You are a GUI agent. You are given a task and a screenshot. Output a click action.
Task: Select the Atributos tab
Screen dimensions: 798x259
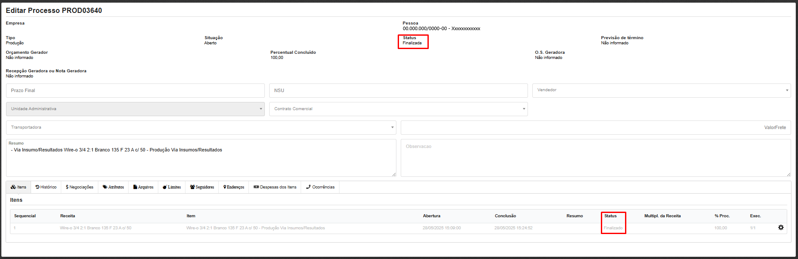click(x=113, y=187)
